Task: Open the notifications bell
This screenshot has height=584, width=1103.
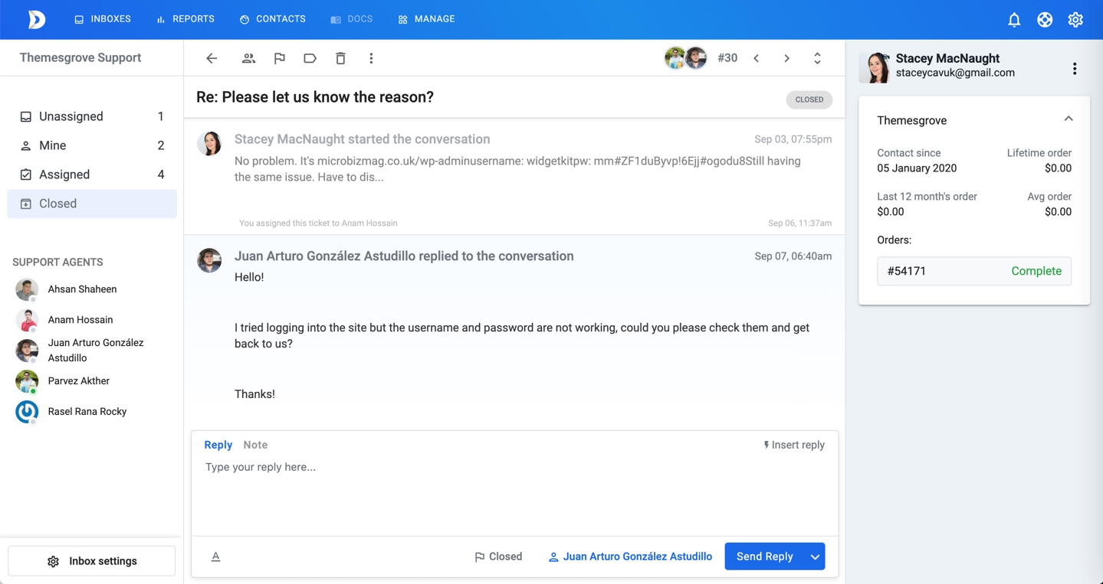Action: click(1013, 20)
